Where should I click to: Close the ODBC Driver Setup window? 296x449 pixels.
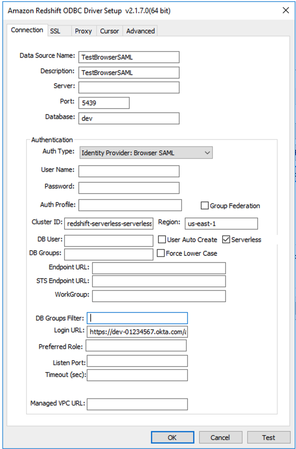pos(285,11)
